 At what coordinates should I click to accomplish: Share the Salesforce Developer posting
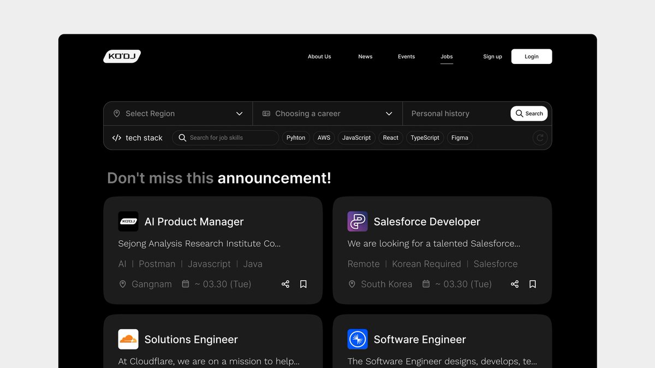[x=515, y=284]
